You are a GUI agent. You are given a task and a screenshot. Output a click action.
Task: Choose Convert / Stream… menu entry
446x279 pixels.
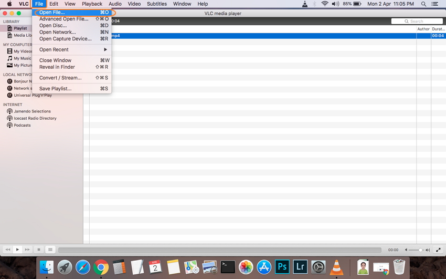(72, 78)
